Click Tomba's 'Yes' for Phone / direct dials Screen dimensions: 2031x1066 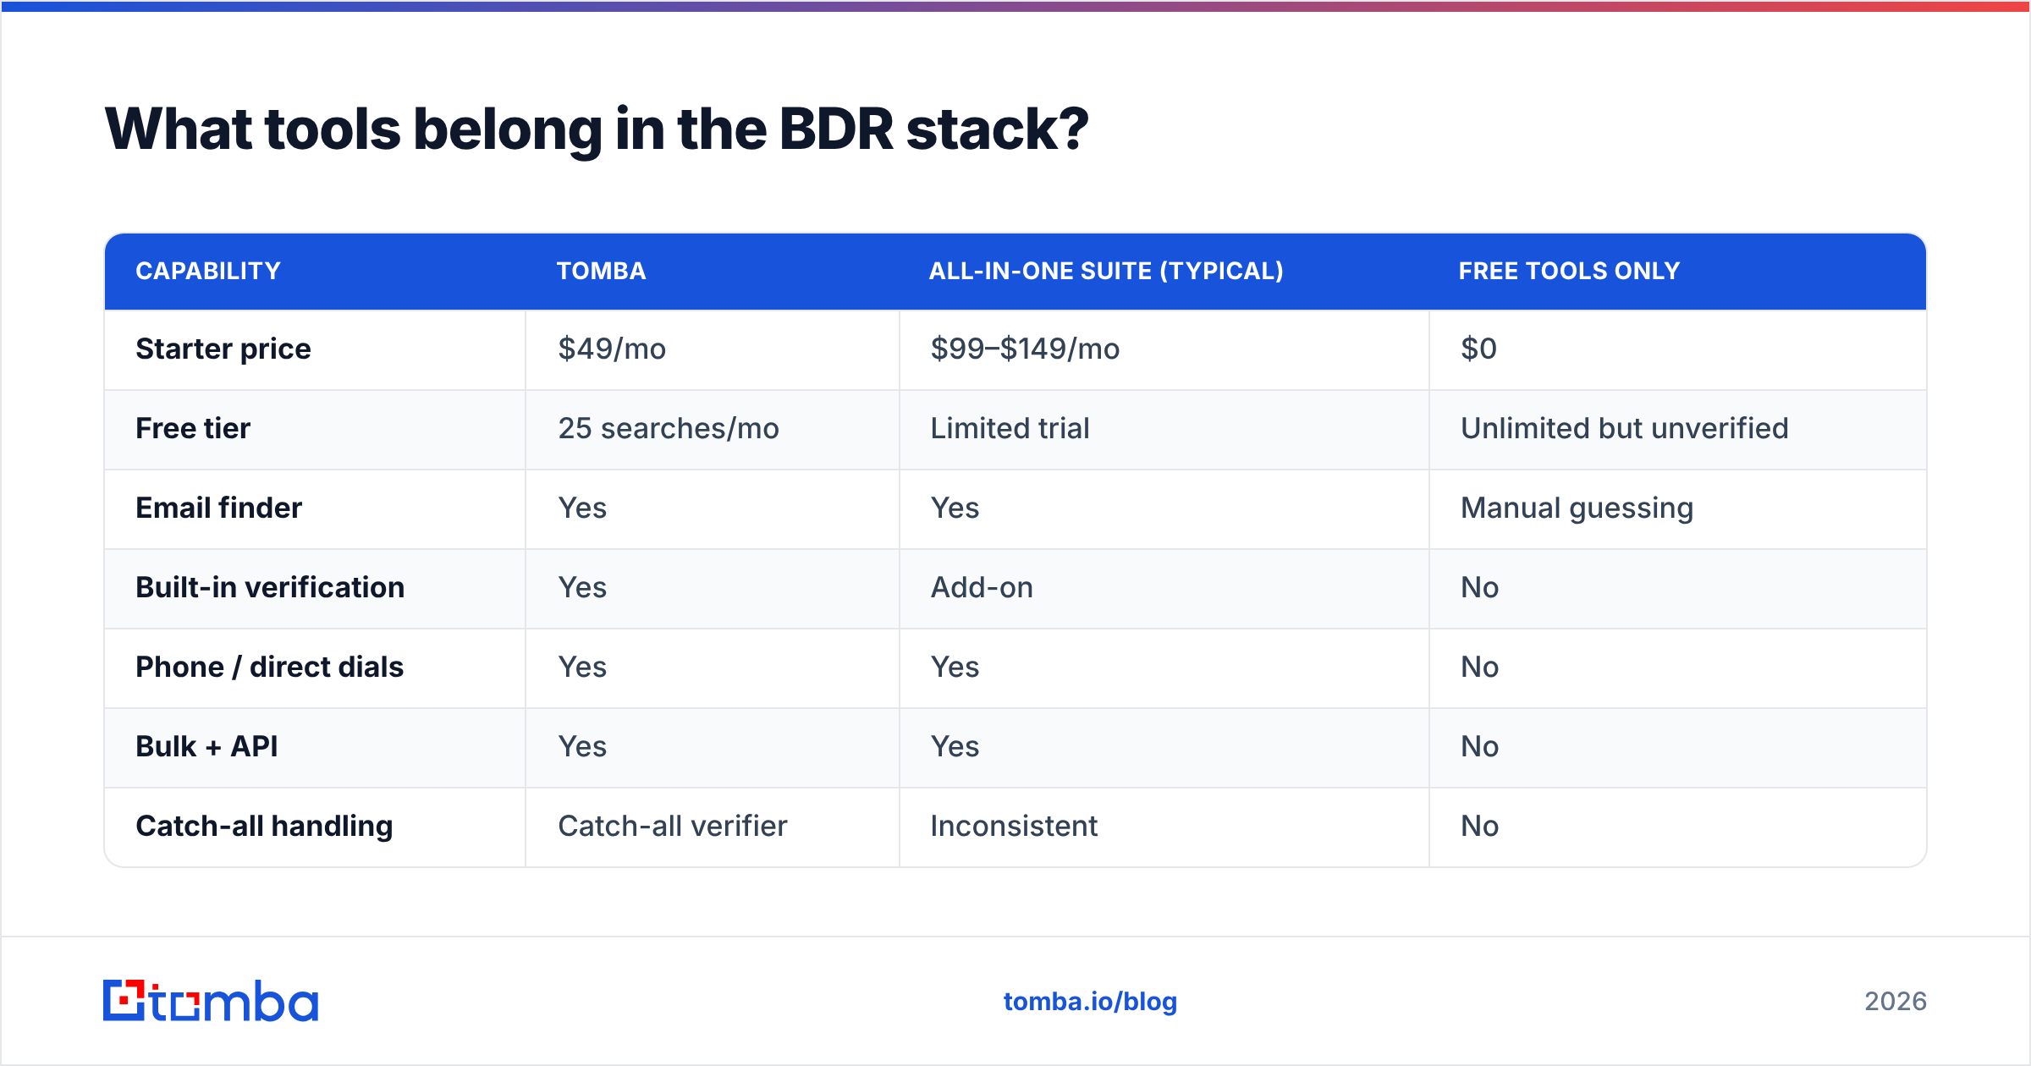582,667
